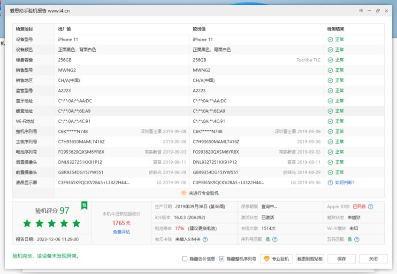
Task: Select factory serial C7H93650MAML7416Z
Action: 81,141
